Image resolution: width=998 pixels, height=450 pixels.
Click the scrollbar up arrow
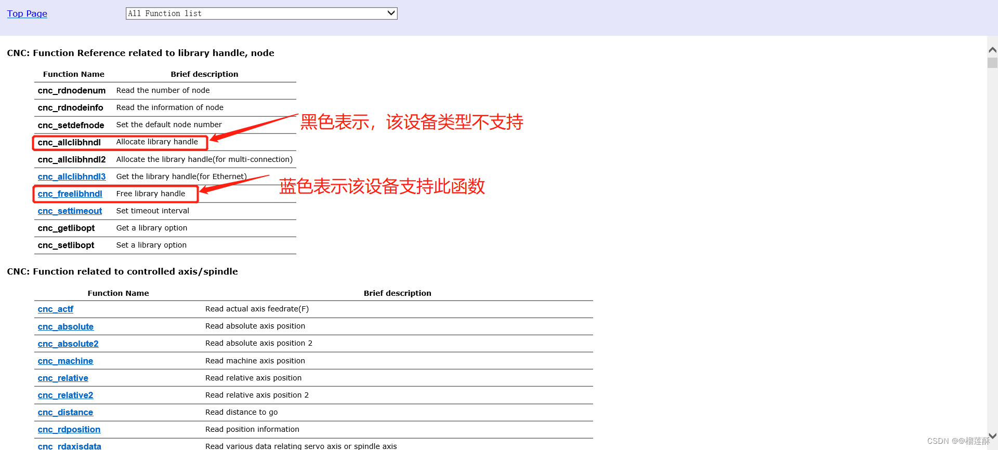click(992, 50)
